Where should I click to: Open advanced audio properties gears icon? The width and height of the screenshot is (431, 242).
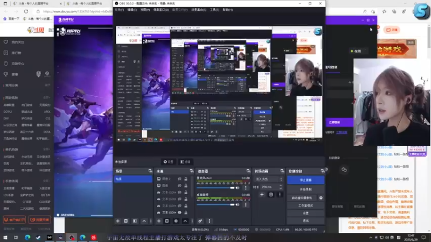tap(200, 221)
